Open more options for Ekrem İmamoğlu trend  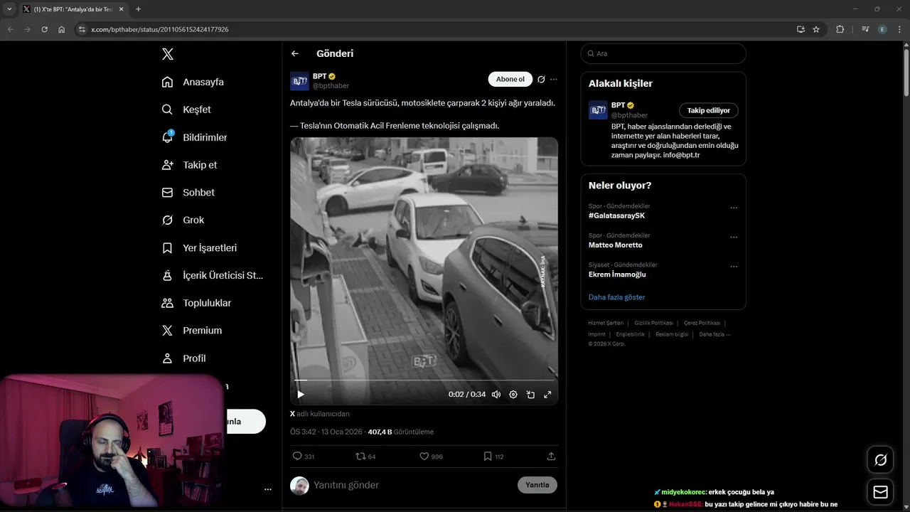(x=734, y=267)
